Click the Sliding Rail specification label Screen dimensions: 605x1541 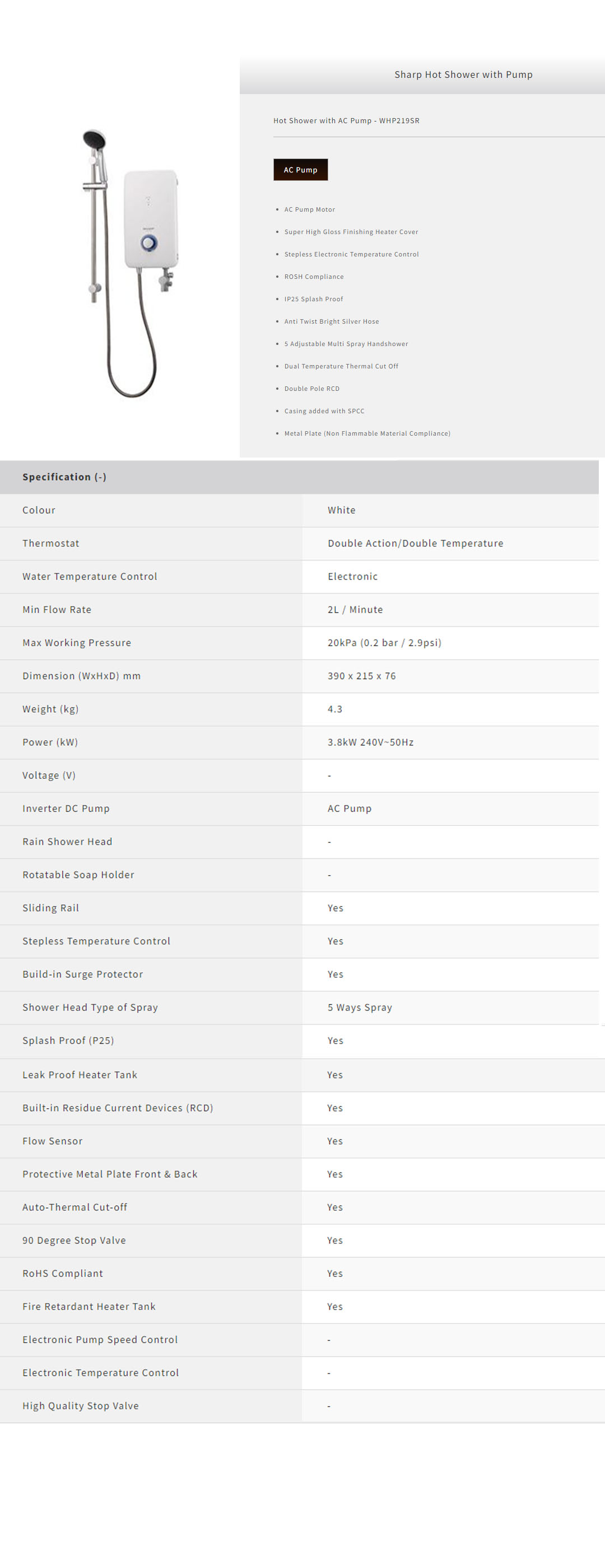click(x=51, y=908)
